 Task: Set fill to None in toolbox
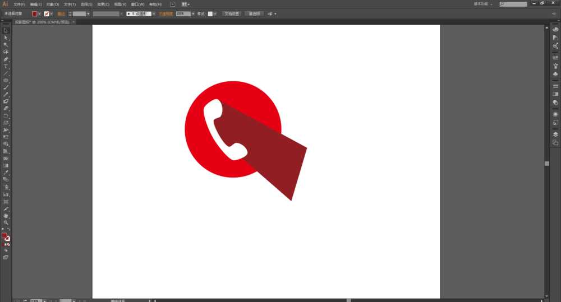point(9,245)
